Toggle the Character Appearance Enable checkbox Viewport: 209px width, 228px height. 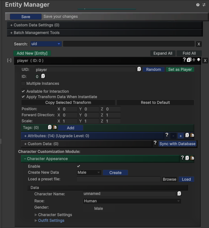click(79, 166)
